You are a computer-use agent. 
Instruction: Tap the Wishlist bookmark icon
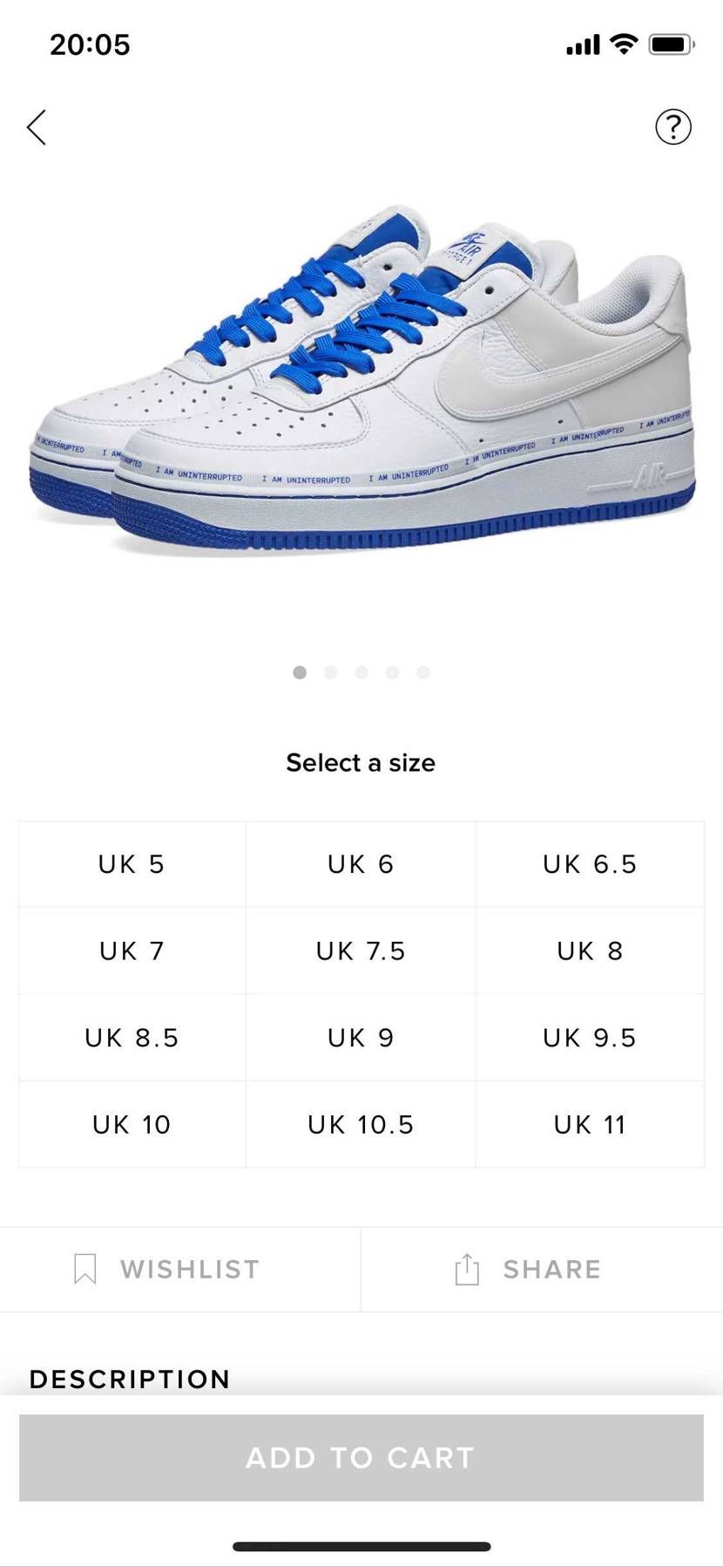84,1269
